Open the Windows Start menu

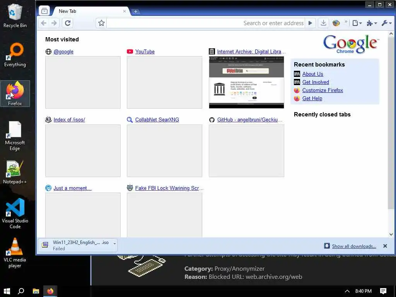coord(7,291)
